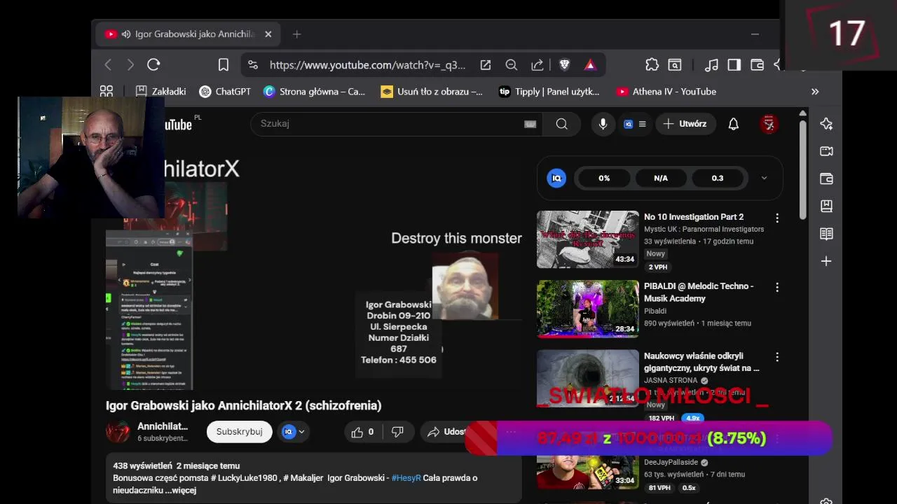The image size is (897, 504).
Task: Open the Athena IV - YouTube bookmark
Action: point(666,92)
